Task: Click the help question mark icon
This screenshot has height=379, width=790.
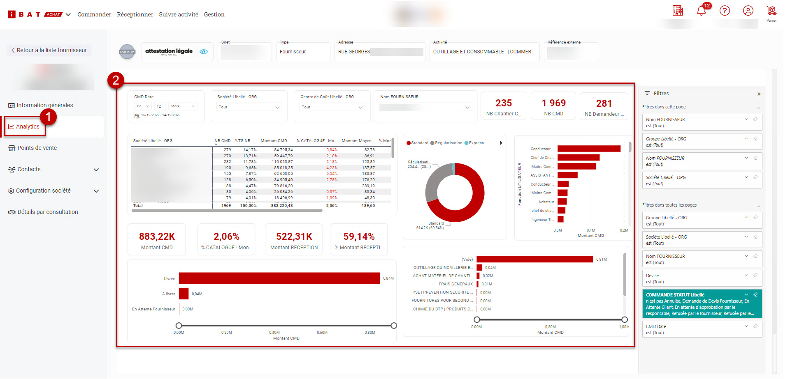Action: (x=725, y=11)
